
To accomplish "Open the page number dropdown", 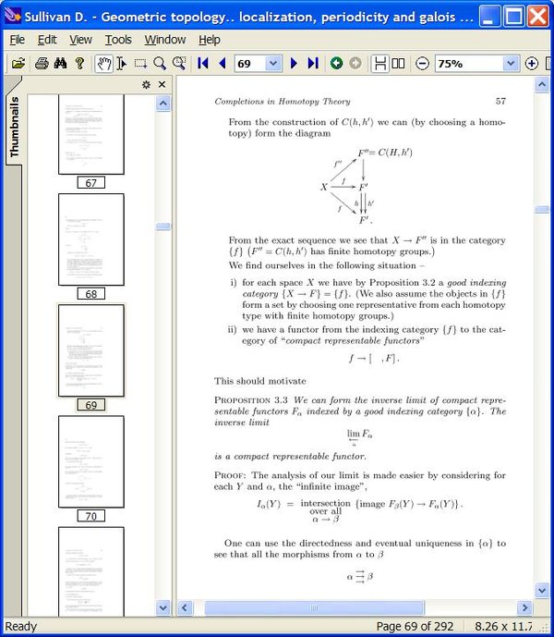I will tap(273, 64).
